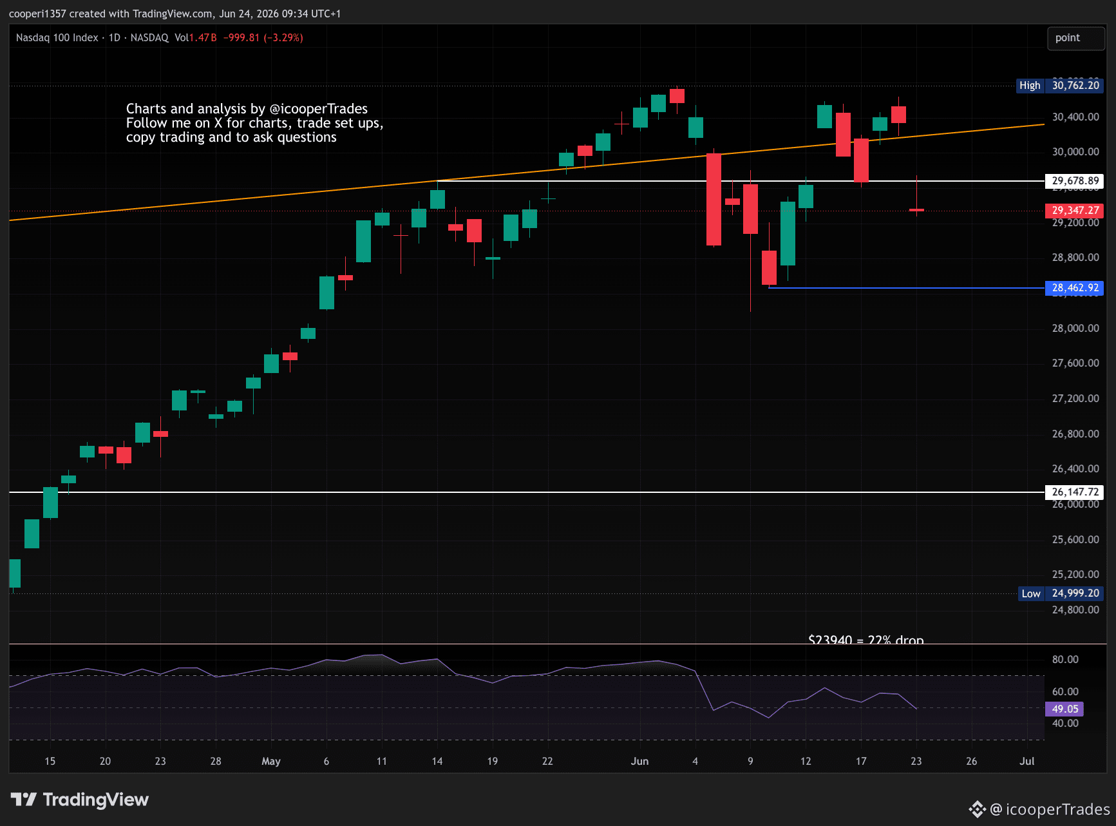Screen dimensions: 1116x826
Task: Click the red current price label "29,347.27"
Action: coord(1075,211)
